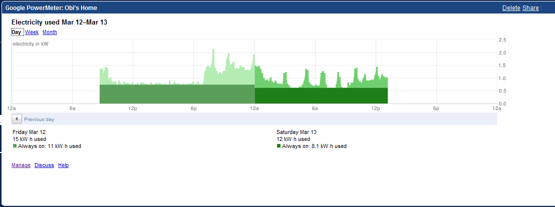Click the "Saturday Mar 13" label
Viewport: 555px width, 207px height.
pyautogui.click(x=297, y=132)
